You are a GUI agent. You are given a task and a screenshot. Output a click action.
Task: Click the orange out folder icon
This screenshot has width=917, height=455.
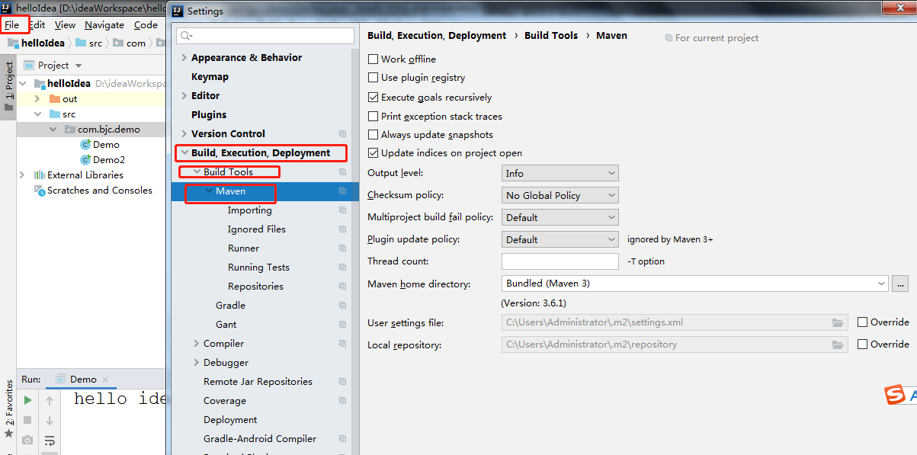tap(54, 99)
